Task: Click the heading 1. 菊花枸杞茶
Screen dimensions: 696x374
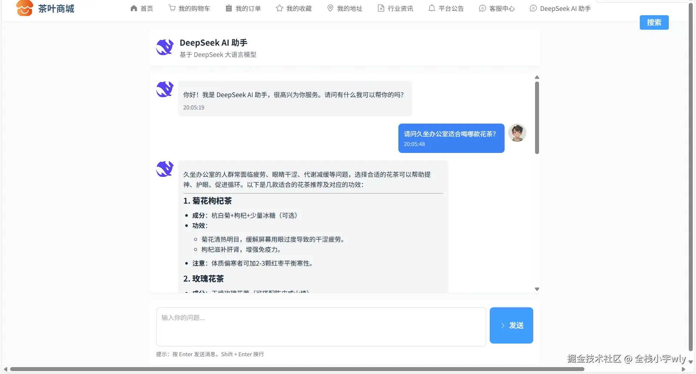Action: 207,201
